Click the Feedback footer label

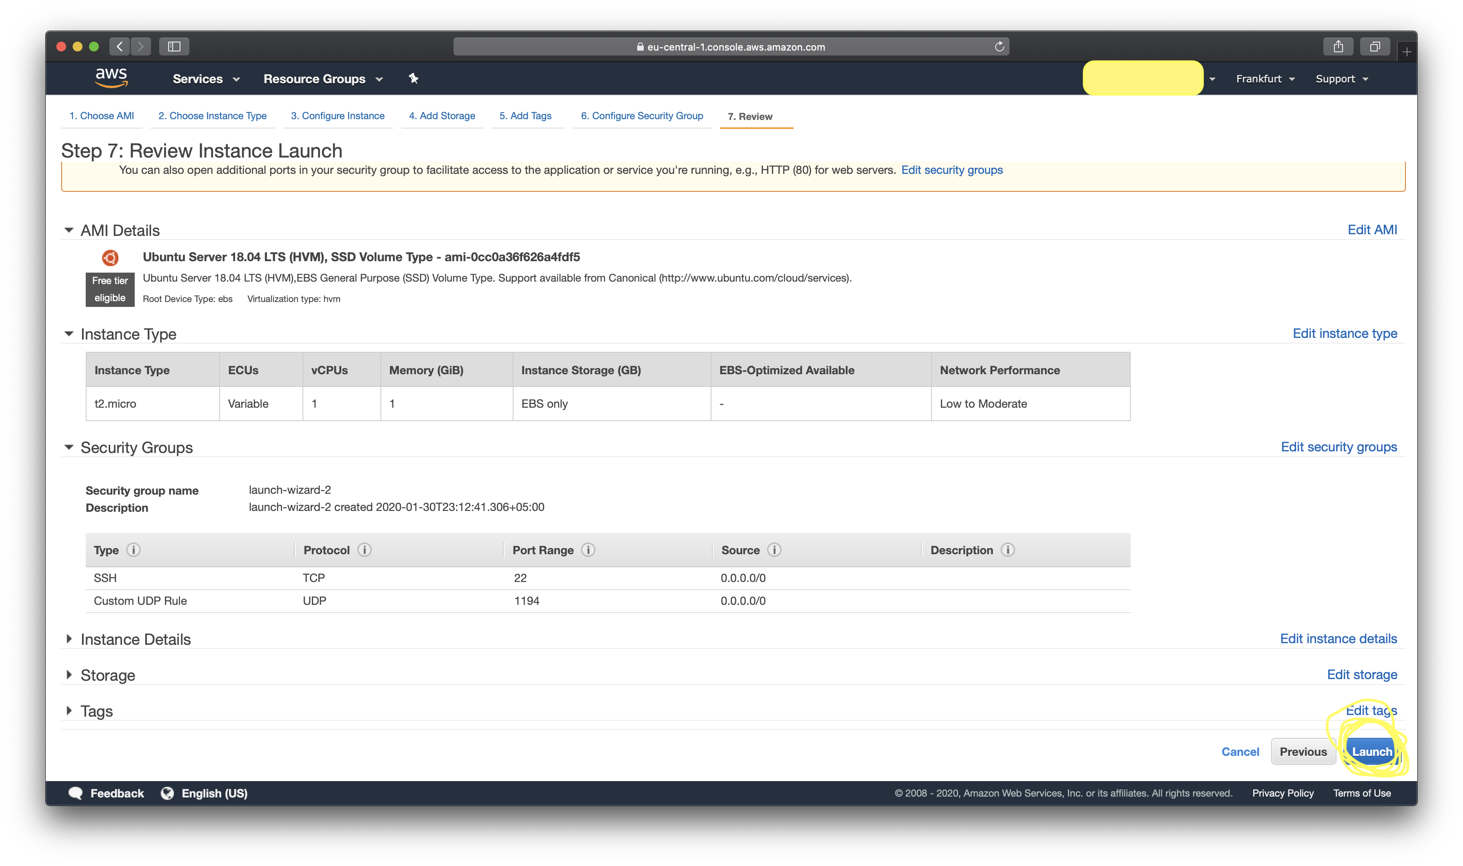click(117, 793)
